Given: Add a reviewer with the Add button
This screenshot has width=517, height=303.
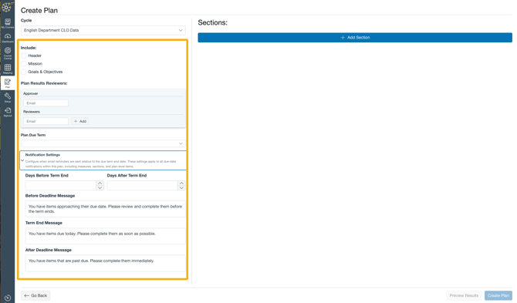Looking at the screenshot, I should coord(79,121).
